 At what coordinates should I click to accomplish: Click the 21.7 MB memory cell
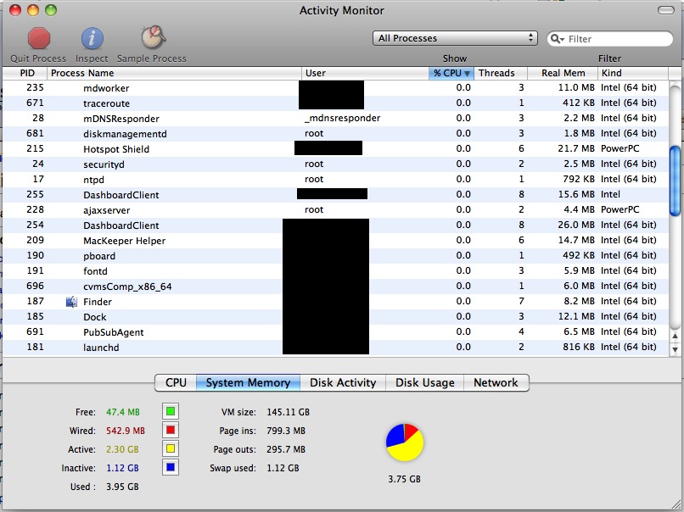click(576, 148)
